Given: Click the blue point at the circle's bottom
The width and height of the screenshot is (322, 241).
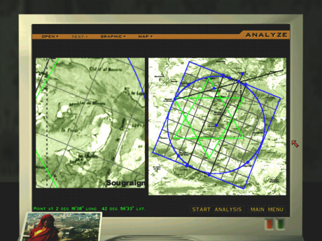Looking at the screenshot, I should (209, 174).
